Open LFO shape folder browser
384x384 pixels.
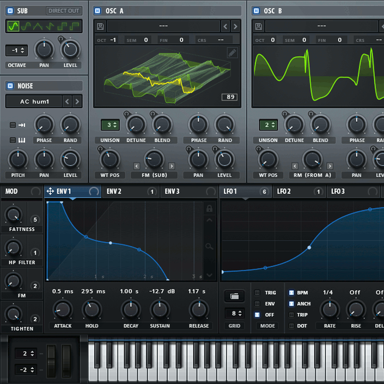234,296
